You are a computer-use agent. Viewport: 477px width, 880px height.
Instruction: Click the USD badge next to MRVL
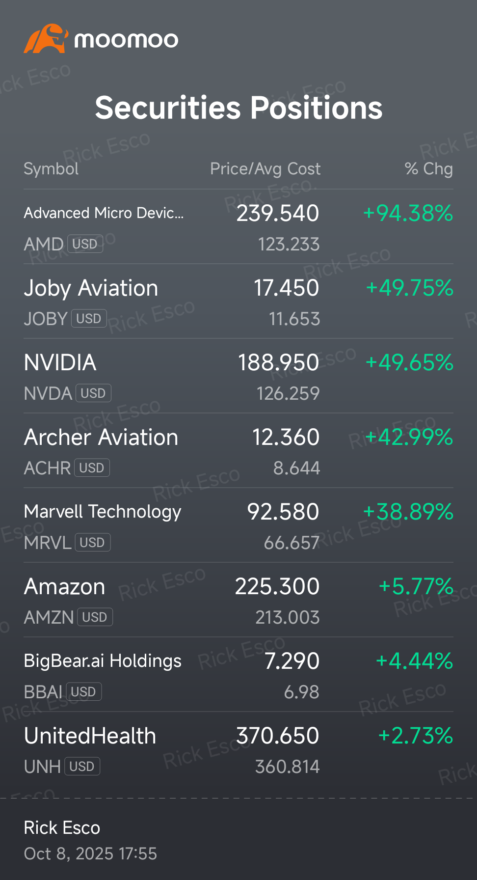pos(92,543)
